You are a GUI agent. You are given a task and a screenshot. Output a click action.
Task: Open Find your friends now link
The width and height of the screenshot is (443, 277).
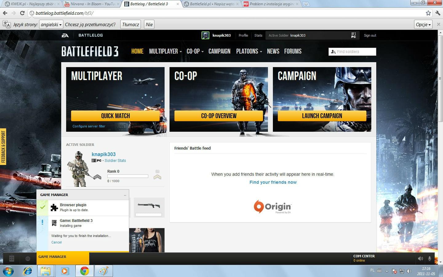273,182
